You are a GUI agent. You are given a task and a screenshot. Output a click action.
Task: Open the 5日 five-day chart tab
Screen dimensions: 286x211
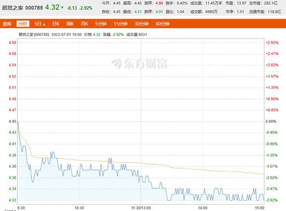(38, 24)
